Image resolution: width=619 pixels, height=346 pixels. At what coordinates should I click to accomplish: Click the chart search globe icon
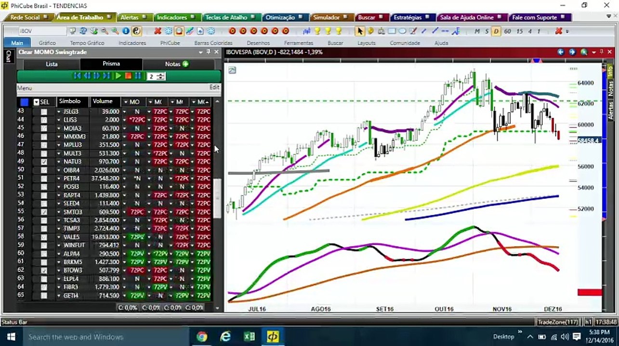pyautogui.click(x=584, y=52)
